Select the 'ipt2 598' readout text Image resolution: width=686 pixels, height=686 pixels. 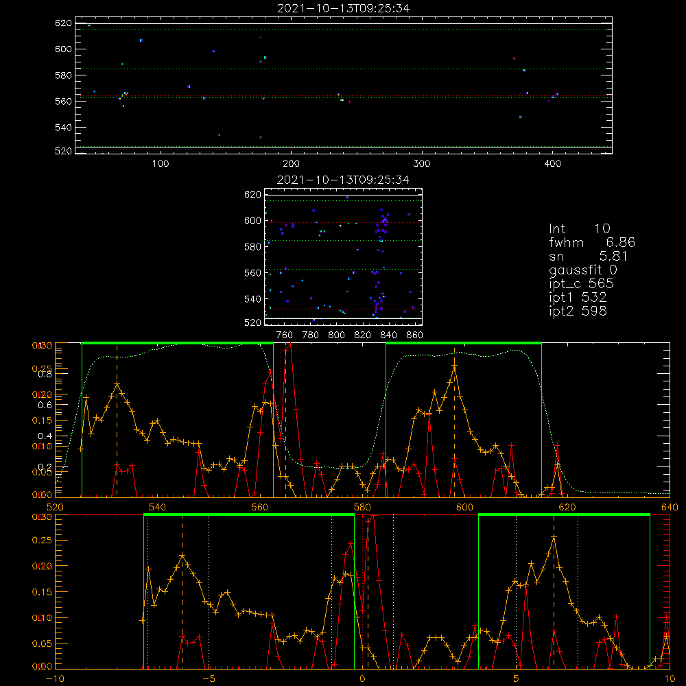pyautogui.click(x=578, y=311)
